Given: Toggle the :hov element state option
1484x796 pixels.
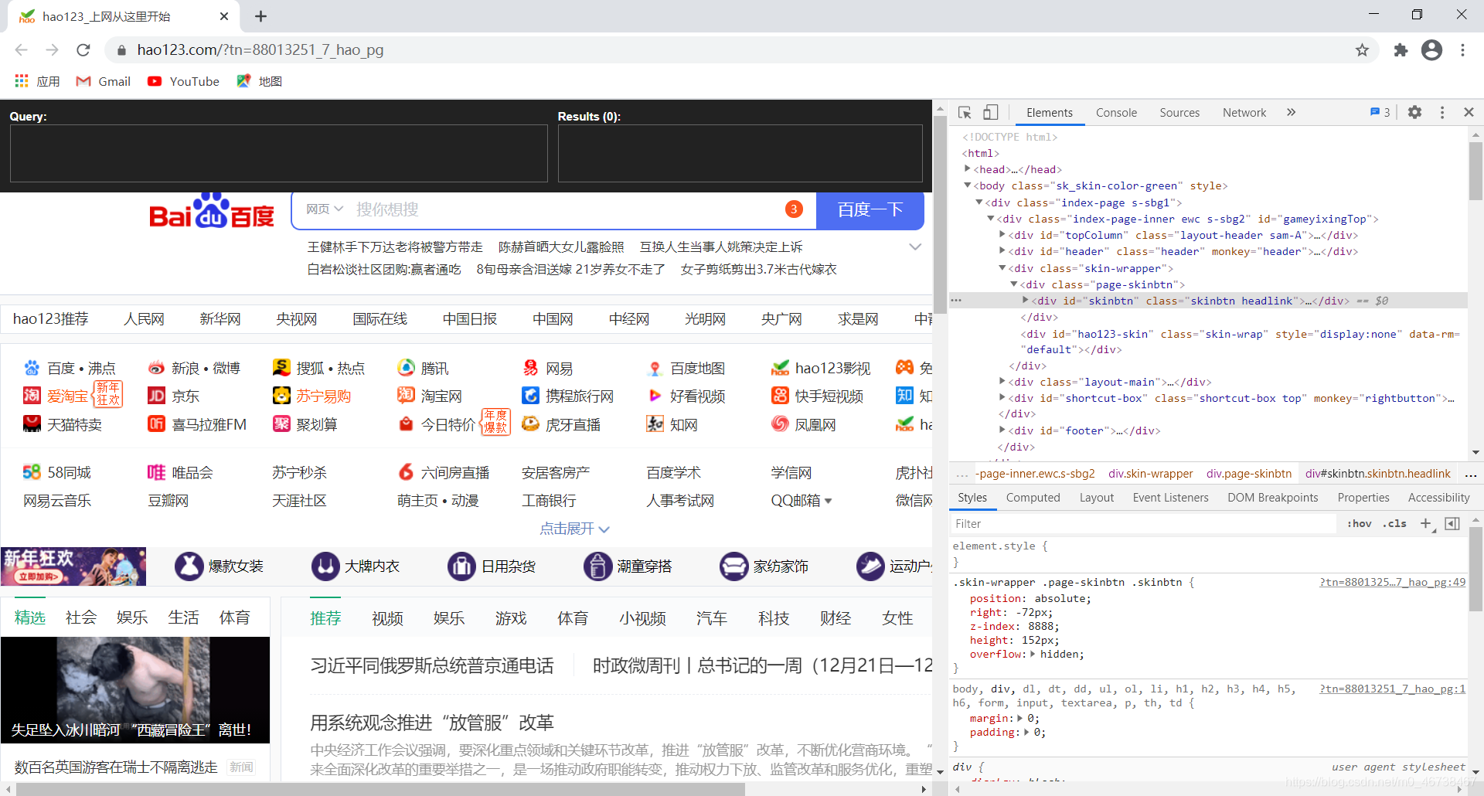Looking at the screenshot, I should pos(1360,524).
